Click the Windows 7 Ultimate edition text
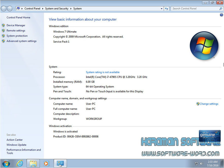 [x=65, y=31]
